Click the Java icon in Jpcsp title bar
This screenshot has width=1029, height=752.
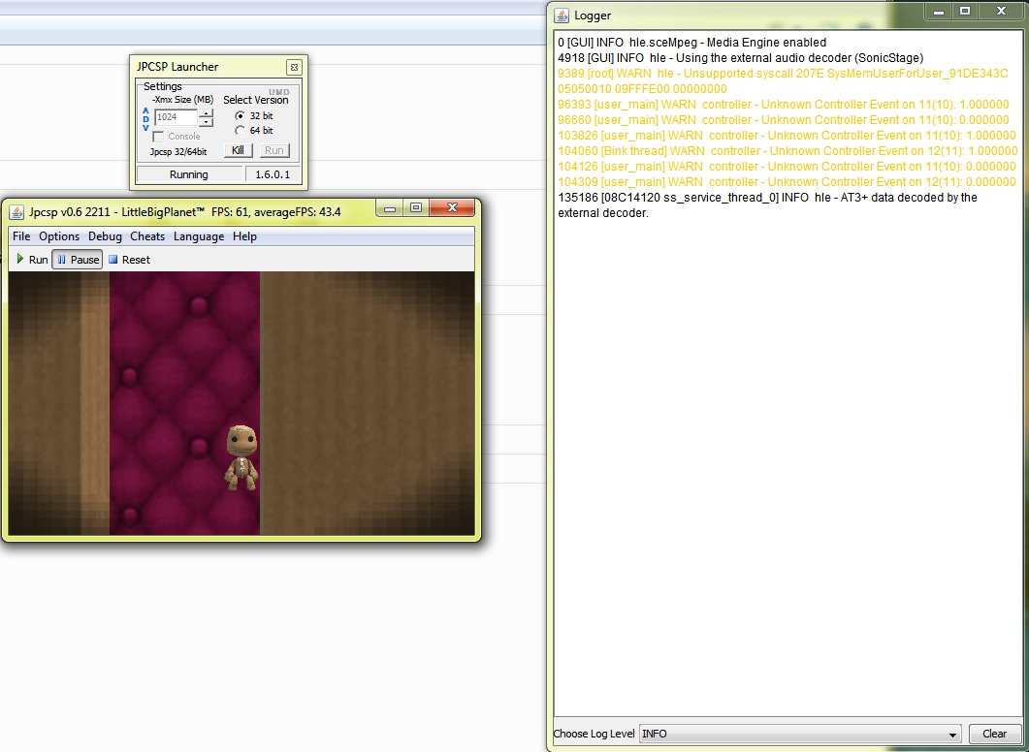pos(16,211)
